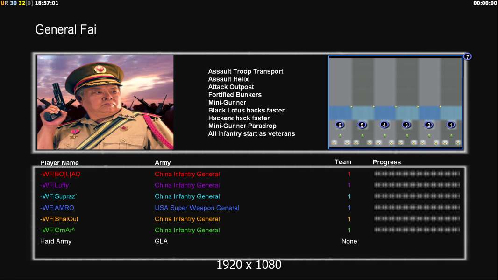Select start position marker 6 on the map
The height and width of the screenshot is (280, 498).
[340, 125]
